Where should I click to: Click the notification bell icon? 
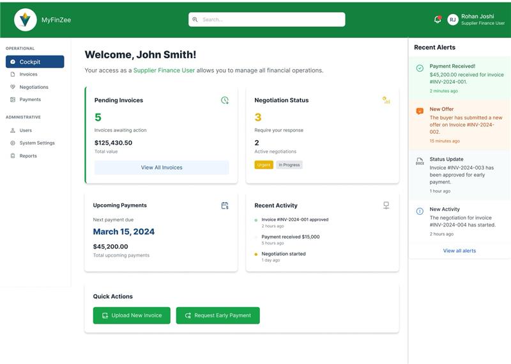(438, 19)
